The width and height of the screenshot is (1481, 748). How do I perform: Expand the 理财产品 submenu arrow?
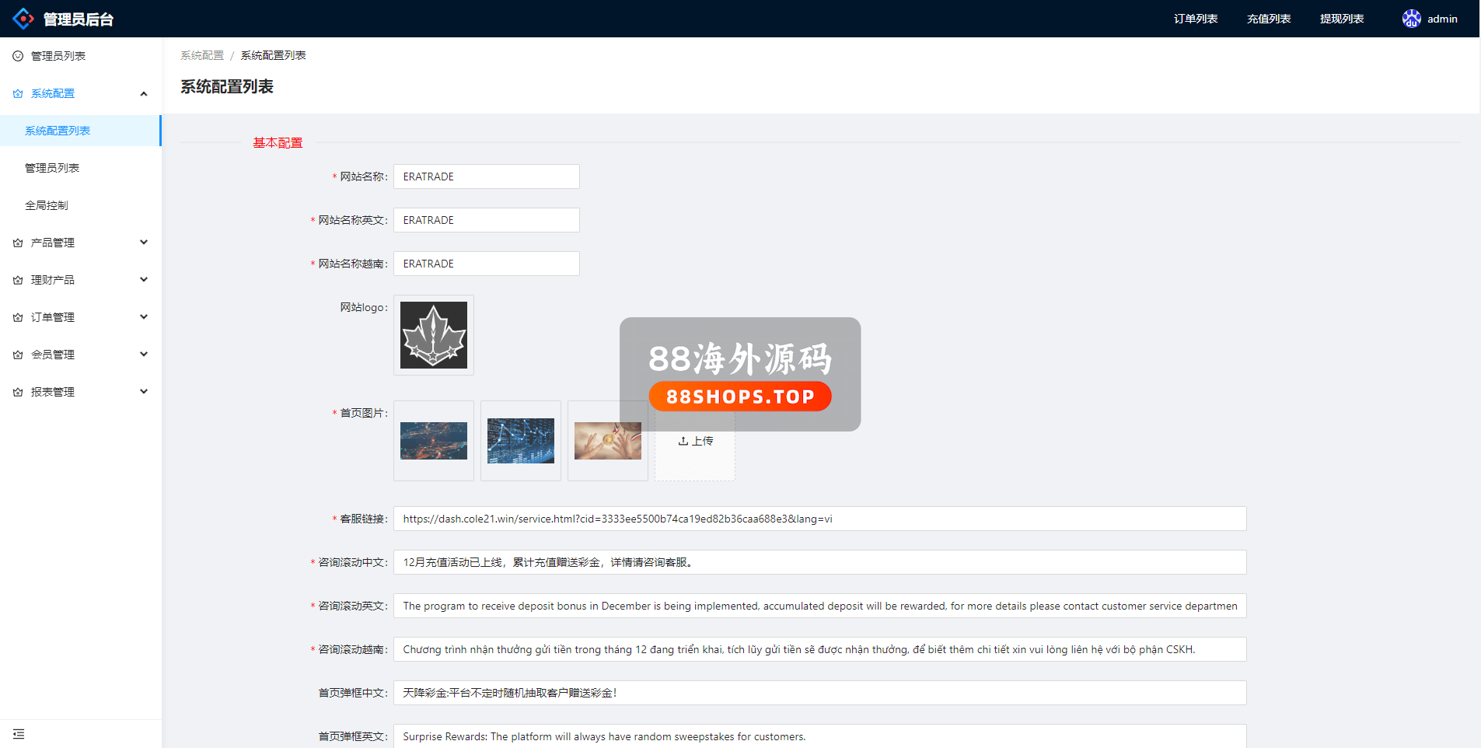coord(144,280)
